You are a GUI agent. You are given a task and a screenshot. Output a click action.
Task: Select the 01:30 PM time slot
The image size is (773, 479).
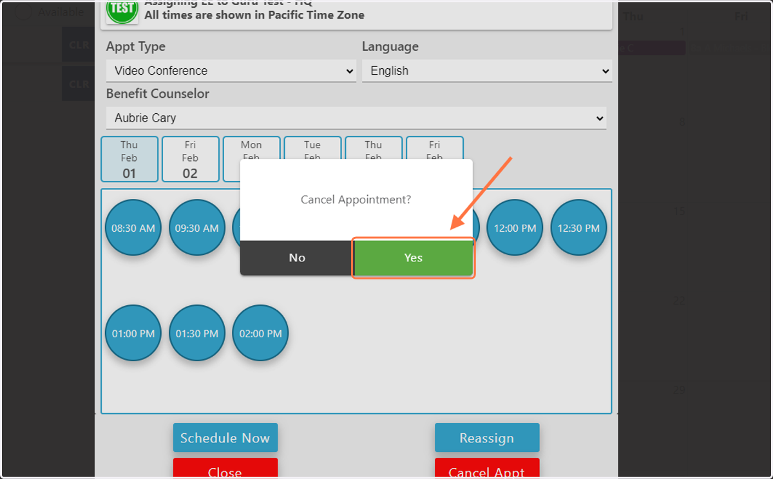pyautogui.click(x=197, y=333)
